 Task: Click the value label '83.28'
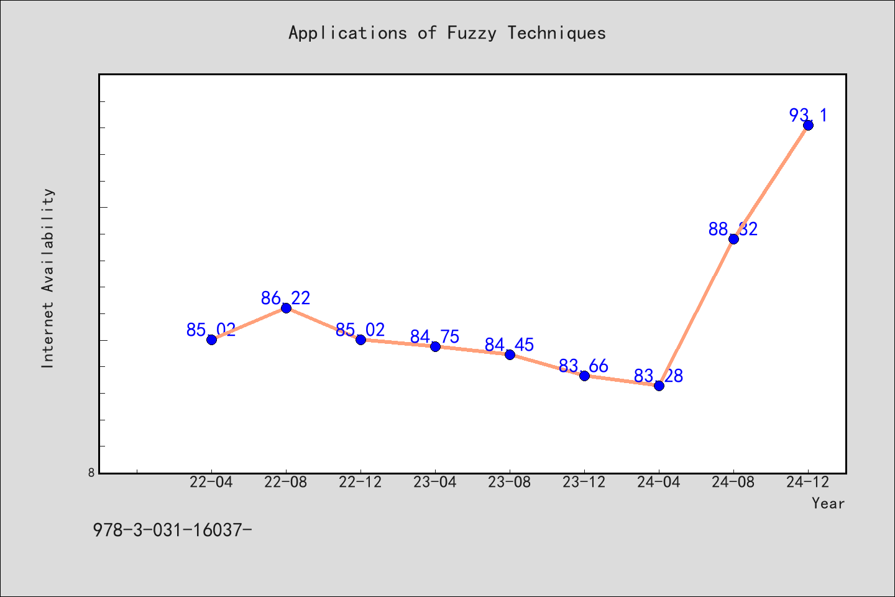(x=659, y=376)
